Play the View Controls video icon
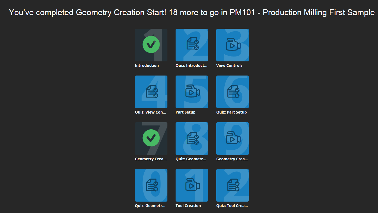The width and height of the screenshot is (378, 213). [233, 45]
